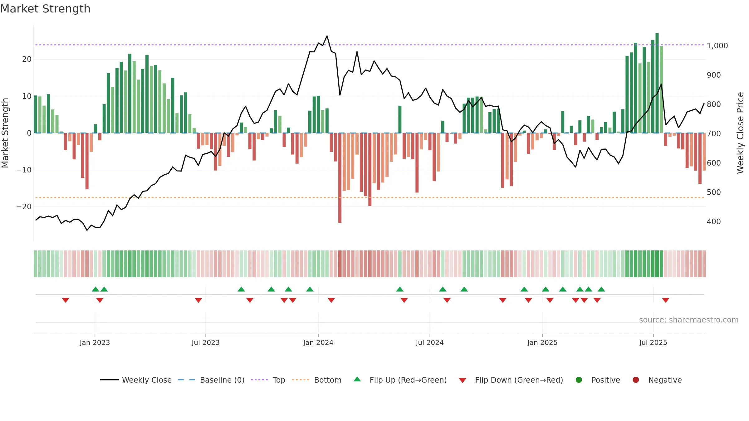
Task: Click the deepest red bar in early 2024
Action: [340, 178]
